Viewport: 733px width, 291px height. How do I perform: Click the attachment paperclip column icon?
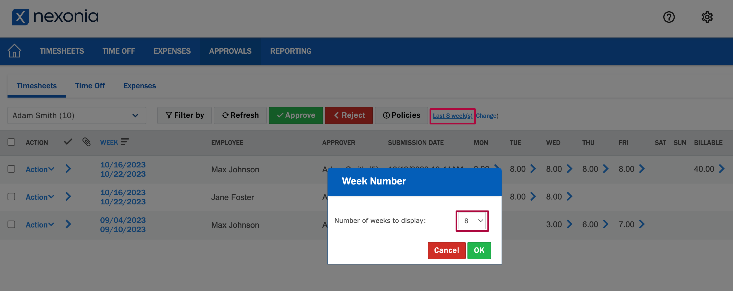(x=86, y=142)
